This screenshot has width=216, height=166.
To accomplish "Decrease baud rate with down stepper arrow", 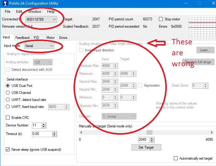I will pyautogui.click(x=67, y=108).
